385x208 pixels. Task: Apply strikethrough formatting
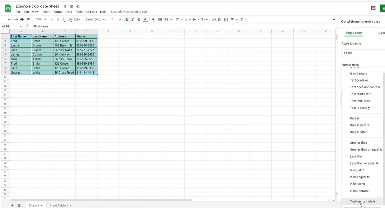(139, 20)
